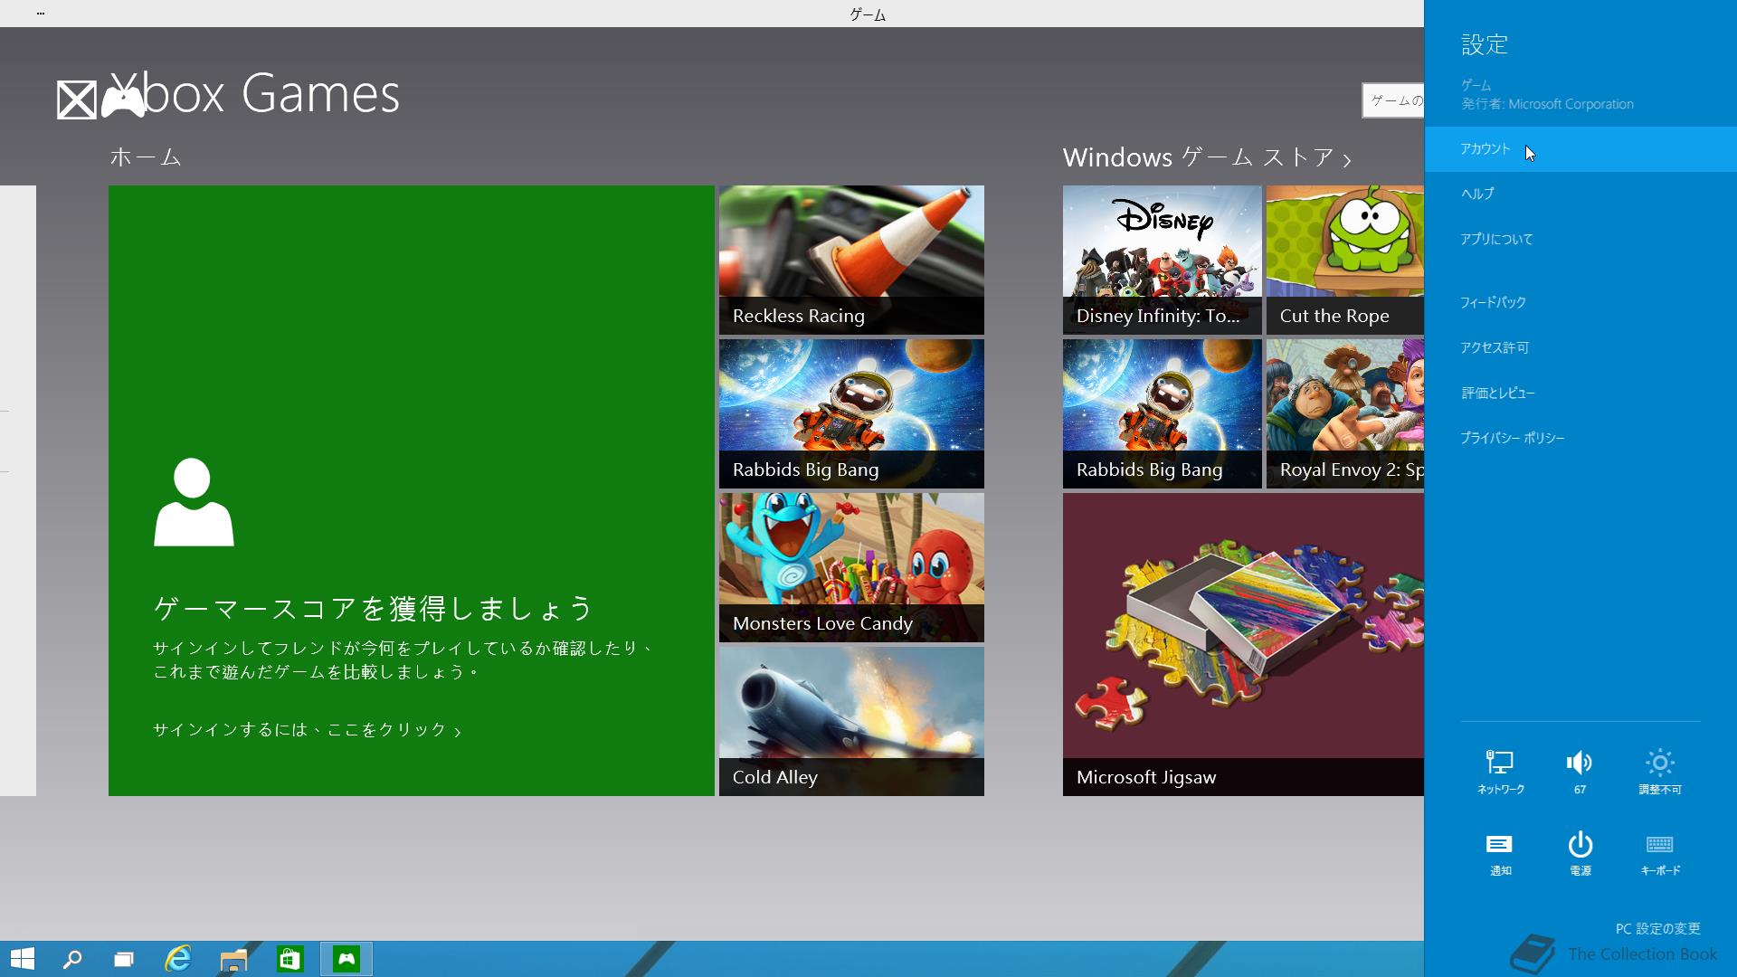
Task: Open Task View on taskbar
Action: click(124, 959)
